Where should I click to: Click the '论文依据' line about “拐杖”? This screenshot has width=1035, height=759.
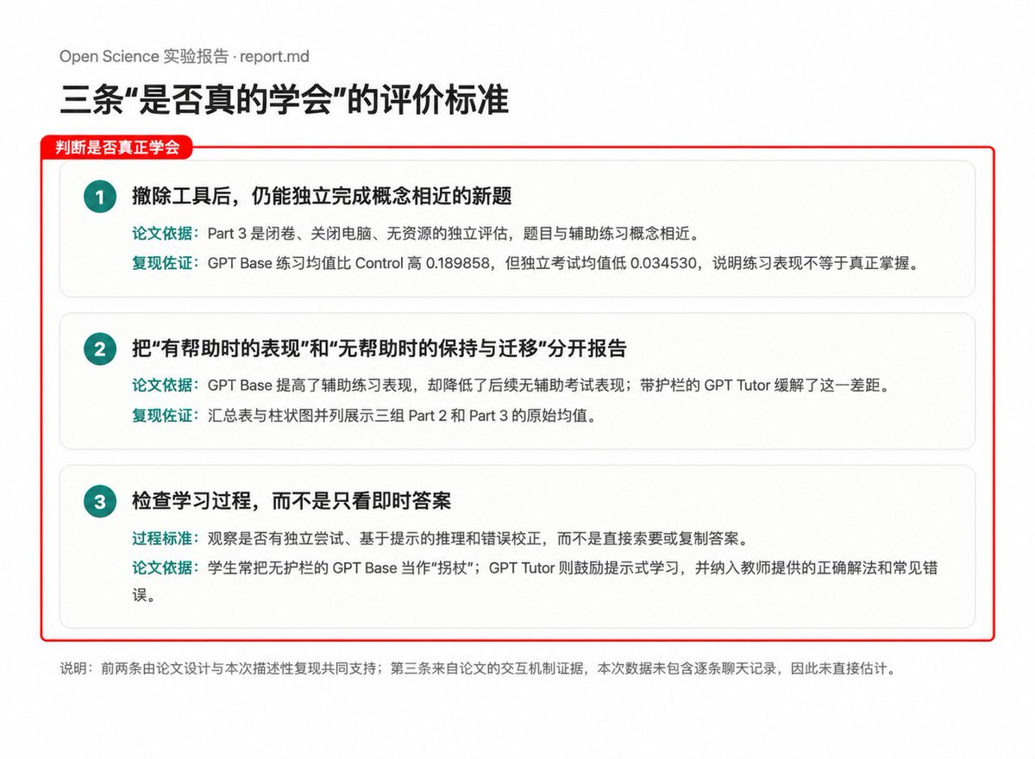pos(535,581)
